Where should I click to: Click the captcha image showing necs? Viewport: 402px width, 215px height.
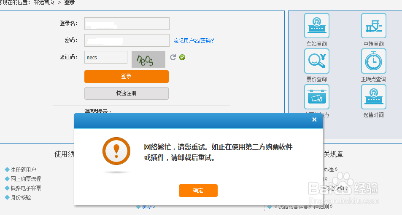(148, 59)
